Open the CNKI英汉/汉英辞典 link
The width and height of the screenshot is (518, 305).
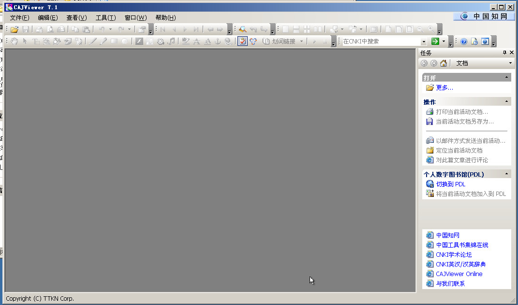pos(460,264)
